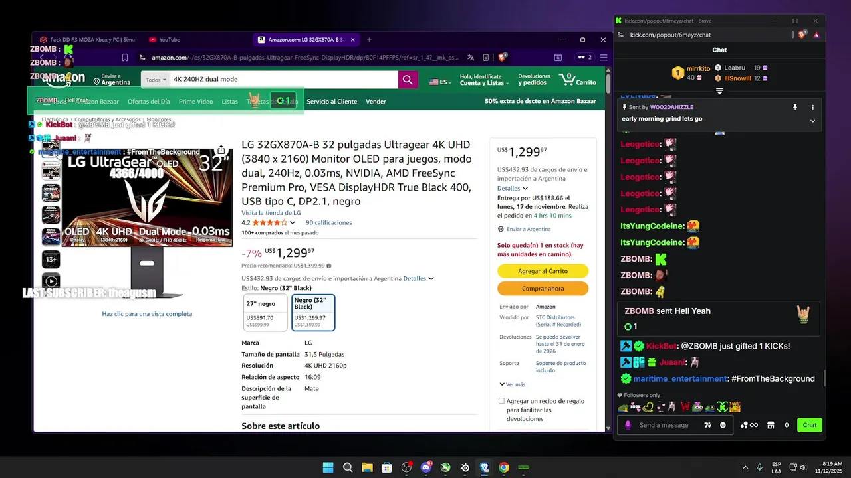The image size is (851, 478).
Task: Click the text formatting icon in message box
Action: pos(707,425)
